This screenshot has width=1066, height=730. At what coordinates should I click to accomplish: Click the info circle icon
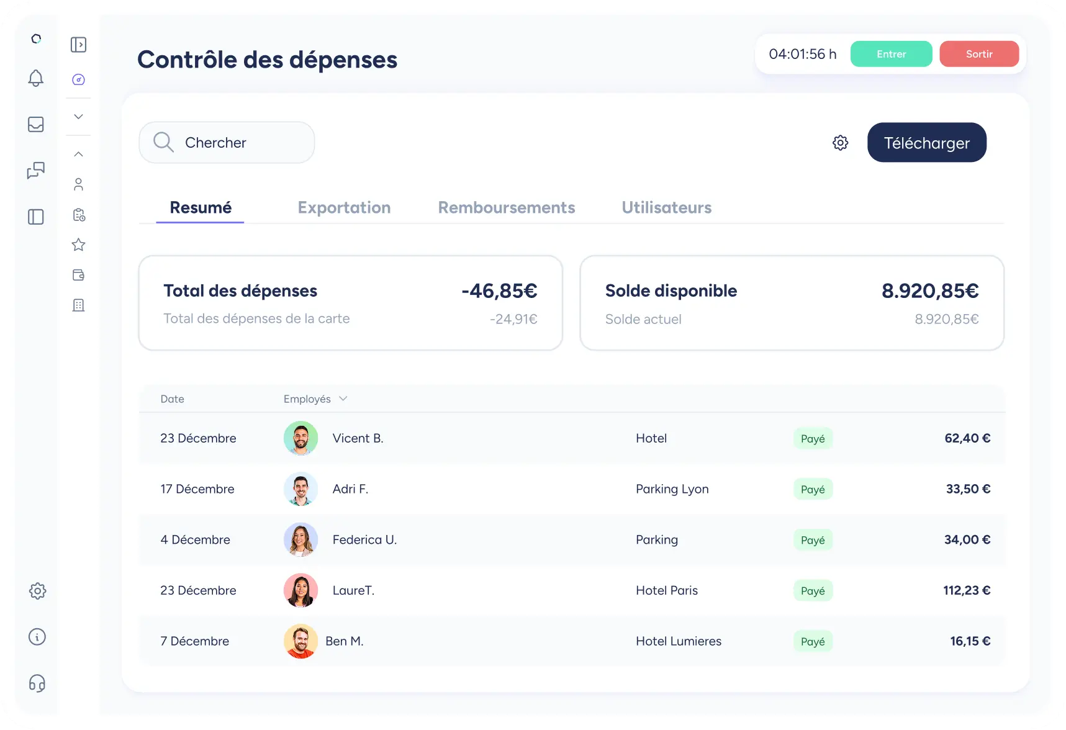coord(37,637)
